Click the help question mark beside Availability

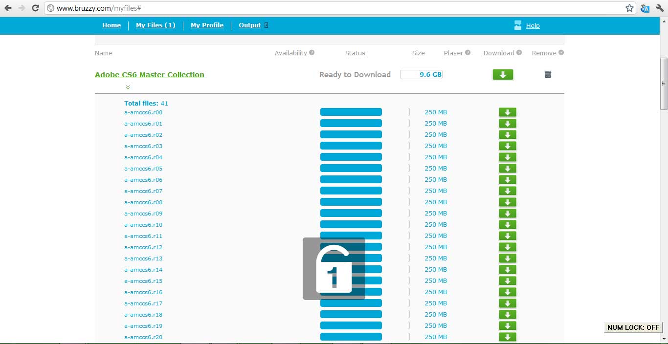[312, 53]
